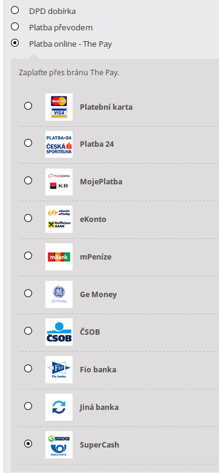Viewport: 219px width, 473px height.
Task: Click the mPeníze payment label
Action: pyautogui.click(x=96, y=257)
